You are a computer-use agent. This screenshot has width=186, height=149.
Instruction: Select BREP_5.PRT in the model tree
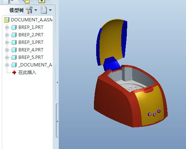[31, 57]
